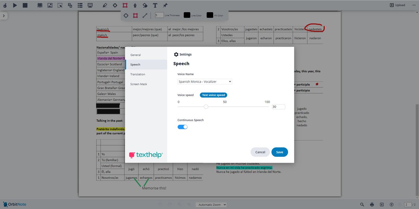Select the pushpin tool
The height and width of the screenshot is (209, 419).
click(x=165, y=5)
